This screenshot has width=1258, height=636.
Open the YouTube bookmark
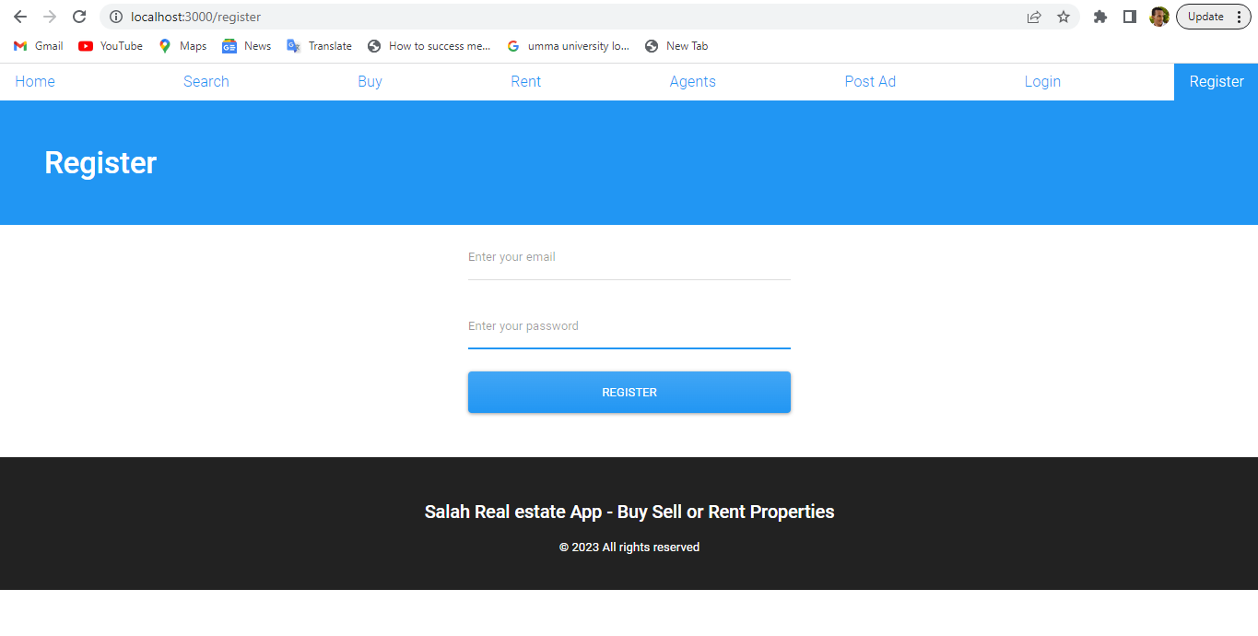coord(110,45)
